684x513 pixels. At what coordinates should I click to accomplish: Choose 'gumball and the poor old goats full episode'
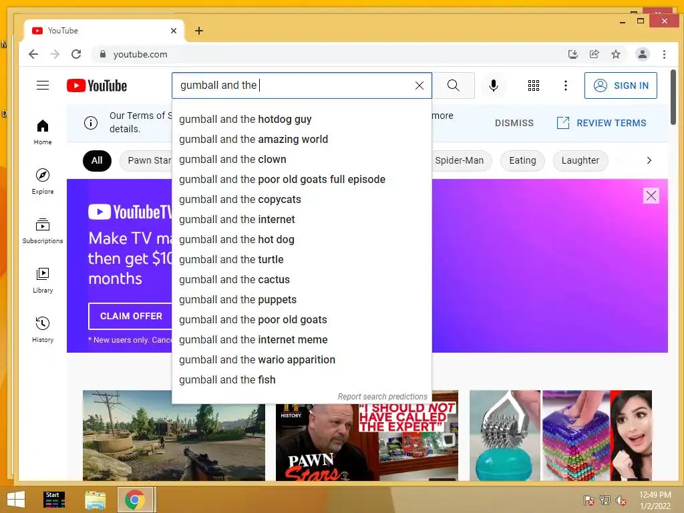pyautogui.click(x=302, y=180)
